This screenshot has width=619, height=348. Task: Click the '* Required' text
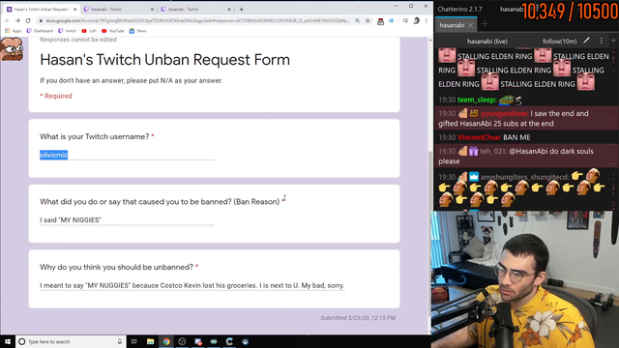(56, 96)
